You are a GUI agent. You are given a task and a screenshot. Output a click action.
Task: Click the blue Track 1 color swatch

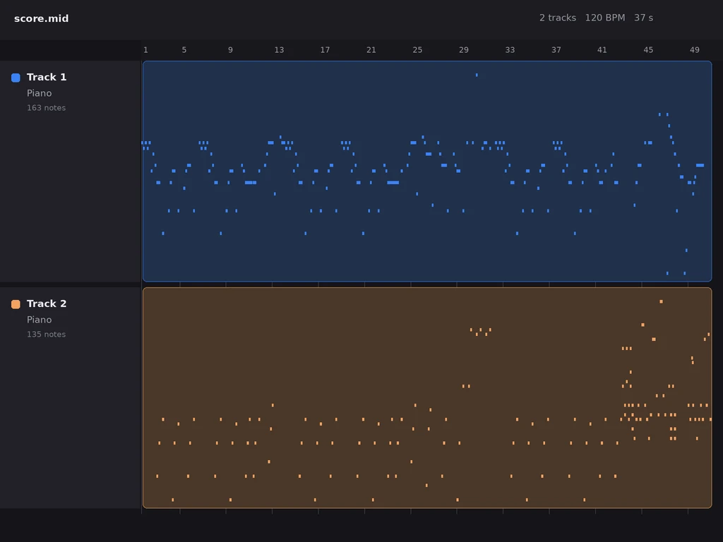click(x=16, y=78)
